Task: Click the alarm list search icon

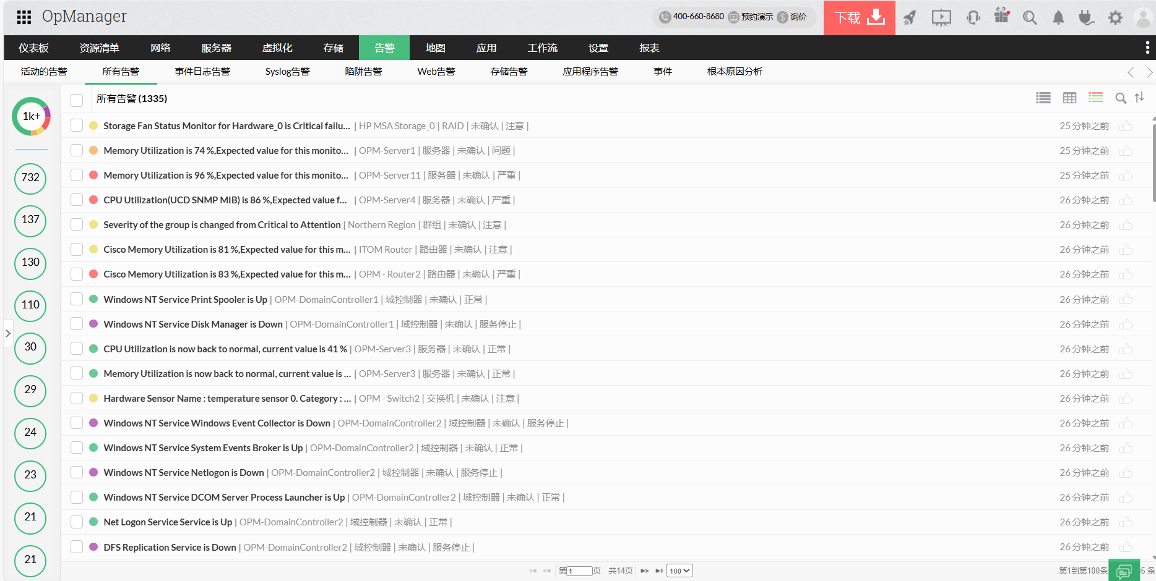Action: (x=1121, y=98)
